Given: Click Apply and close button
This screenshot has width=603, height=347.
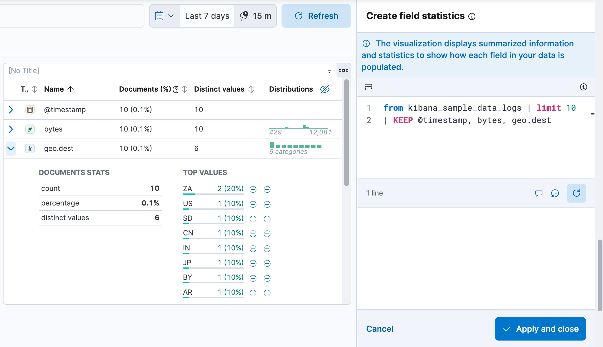Looking at the screenshot, I should click(x=540, y=329).
